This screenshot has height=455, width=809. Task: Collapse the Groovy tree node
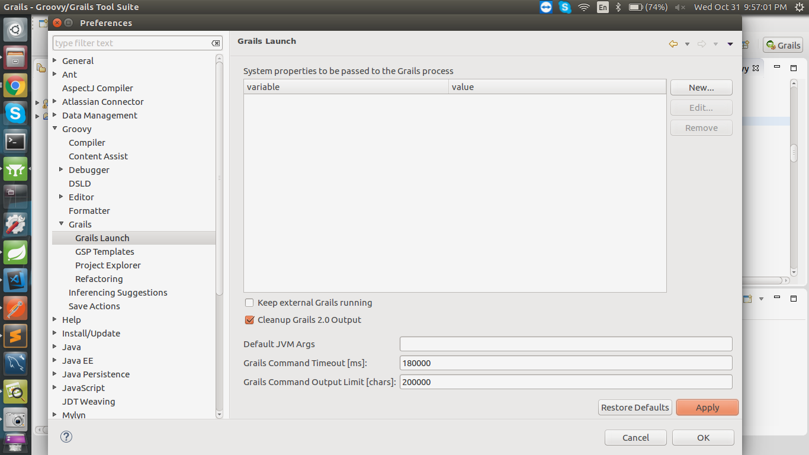pyautogui.click(x=55, y=129)
